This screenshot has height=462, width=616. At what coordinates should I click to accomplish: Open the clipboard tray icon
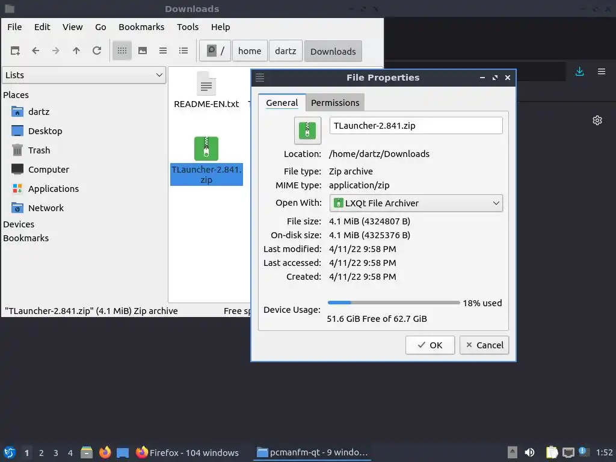(552, 452)
